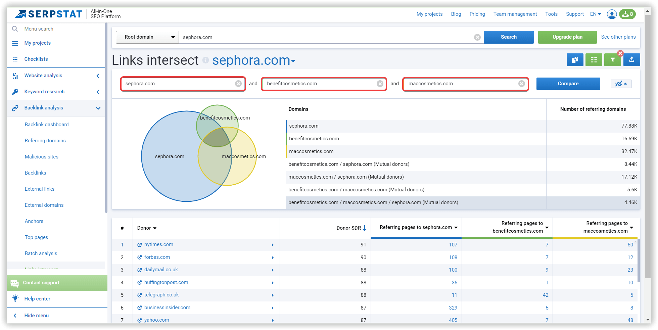Click the Keyword research key icon
Image resolution: width=658 pixels, height=330 pixels.
[x=15, y=92]
